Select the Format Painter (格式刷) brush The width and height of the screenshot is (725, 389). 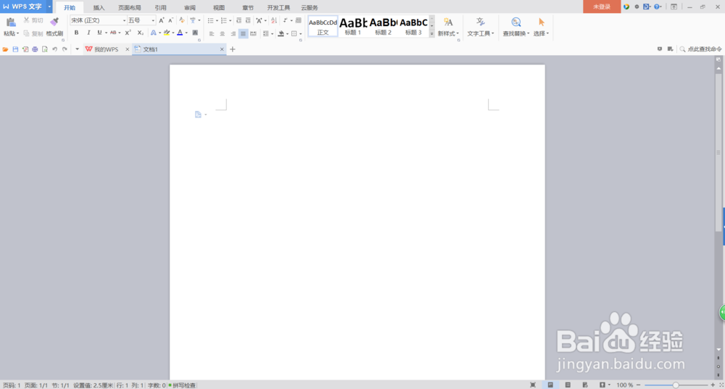tap(54, 26)
